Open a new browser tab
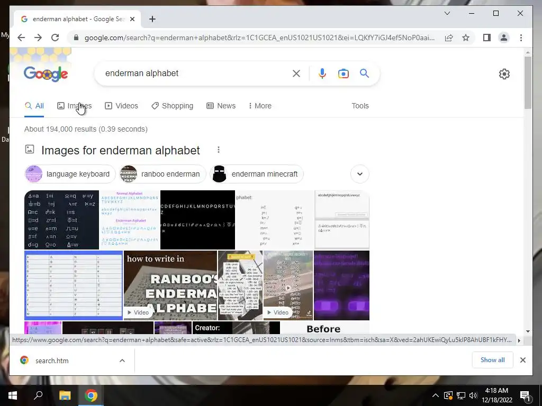Viewport: 542px width, 406px height. 152,19
